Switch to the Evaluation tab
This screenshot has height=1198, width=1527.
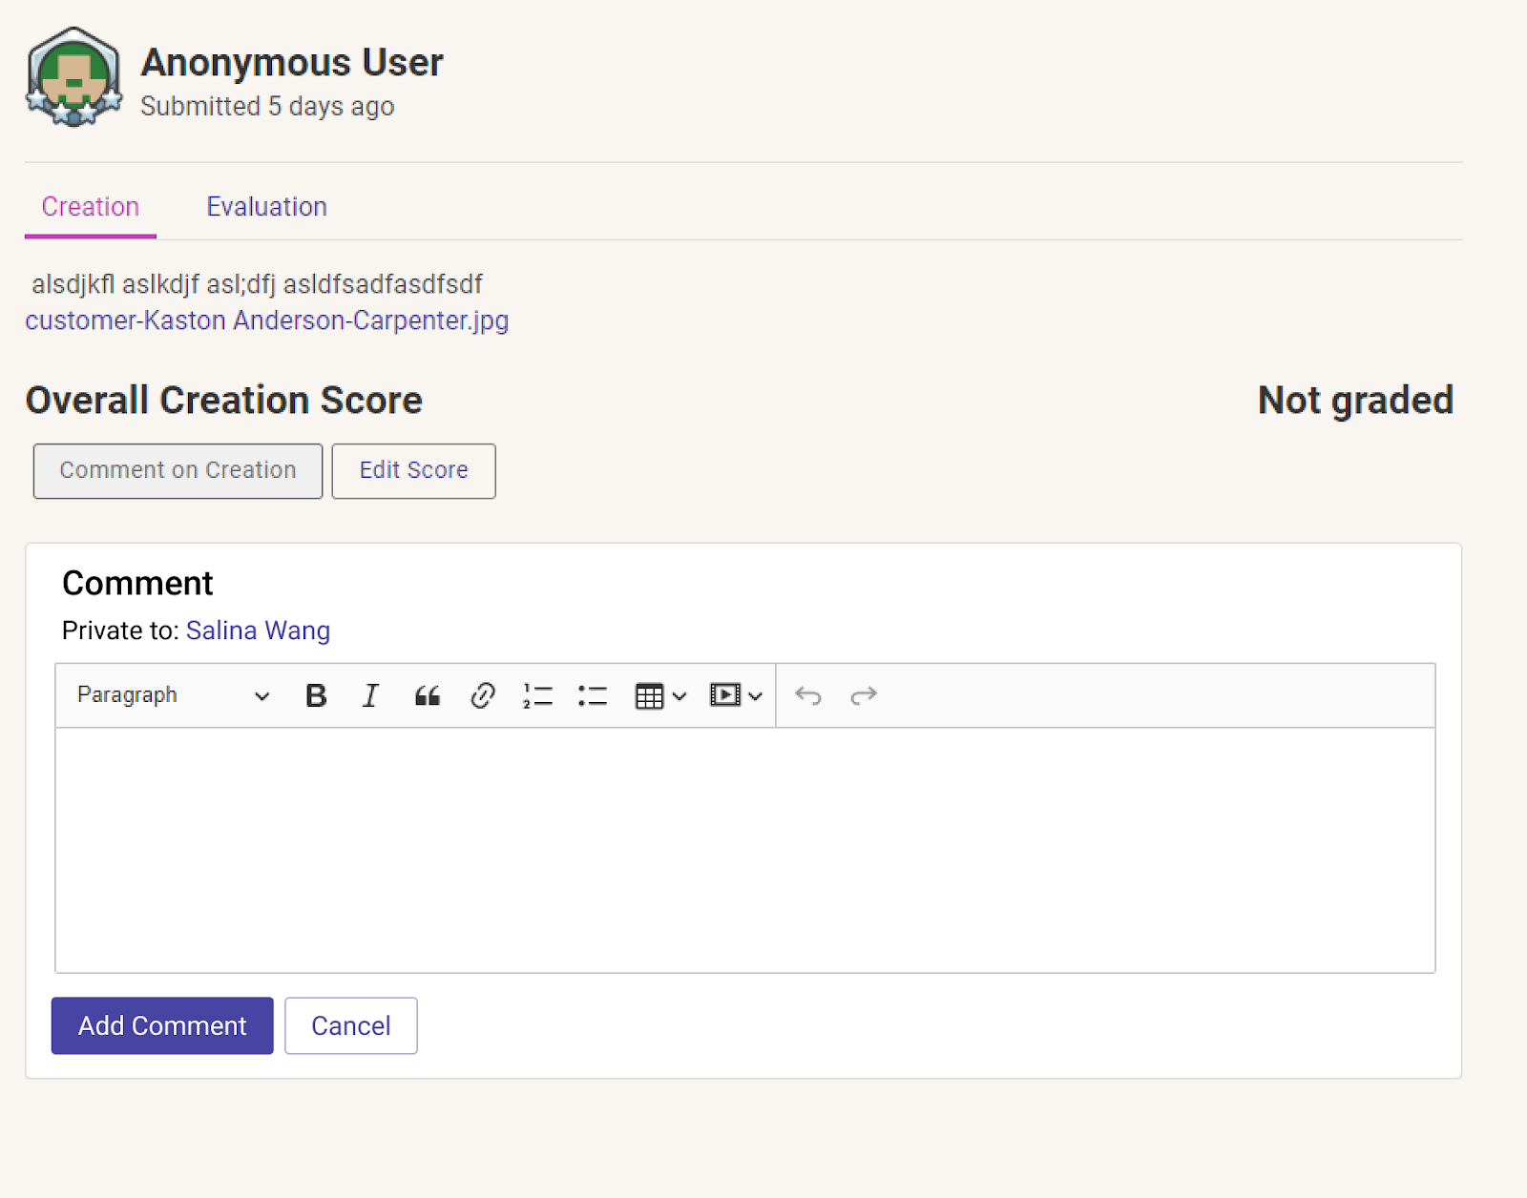(x=267, y=207)
